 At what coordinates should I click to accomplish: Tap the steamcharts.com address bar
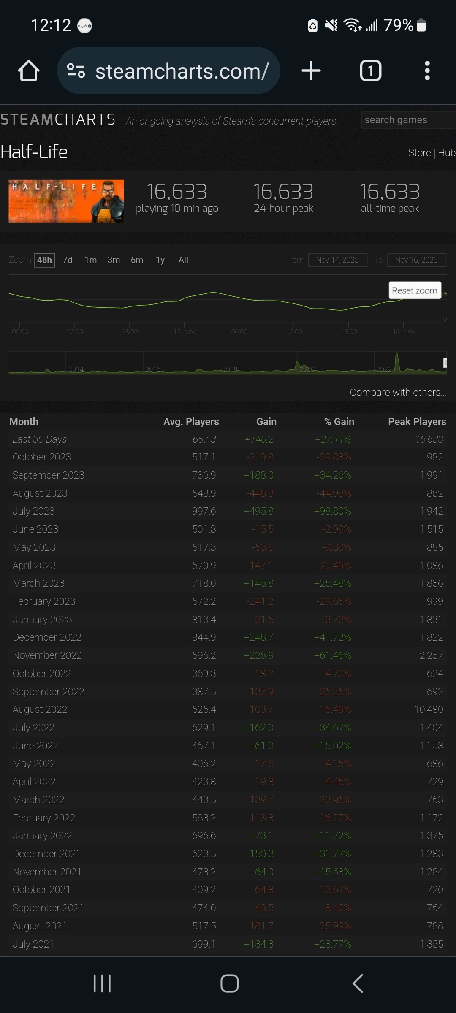pyautogui.click(x=169, y=70)
